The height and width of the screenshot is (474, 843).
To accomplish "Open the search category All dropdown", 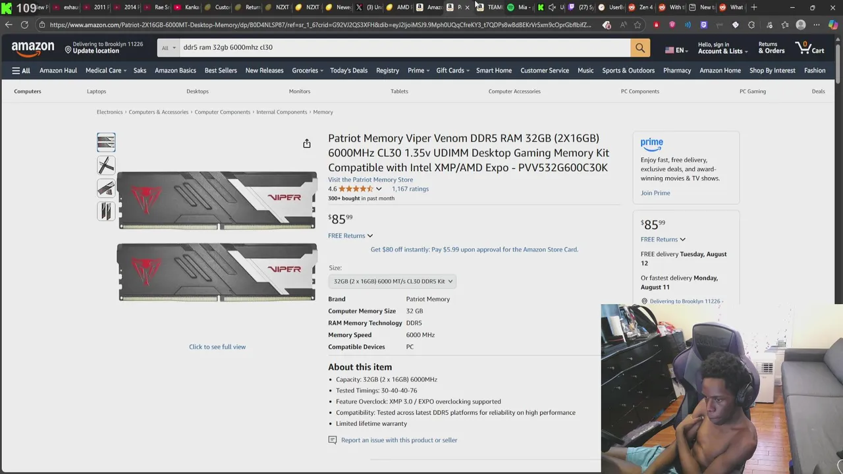I will coord(169,48).
